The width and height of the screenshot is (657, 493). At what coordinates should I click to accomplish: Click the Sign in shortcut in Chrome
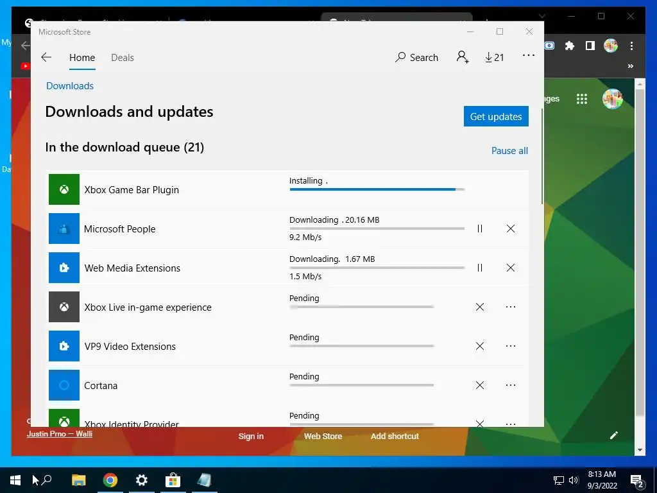pos(251,436)
